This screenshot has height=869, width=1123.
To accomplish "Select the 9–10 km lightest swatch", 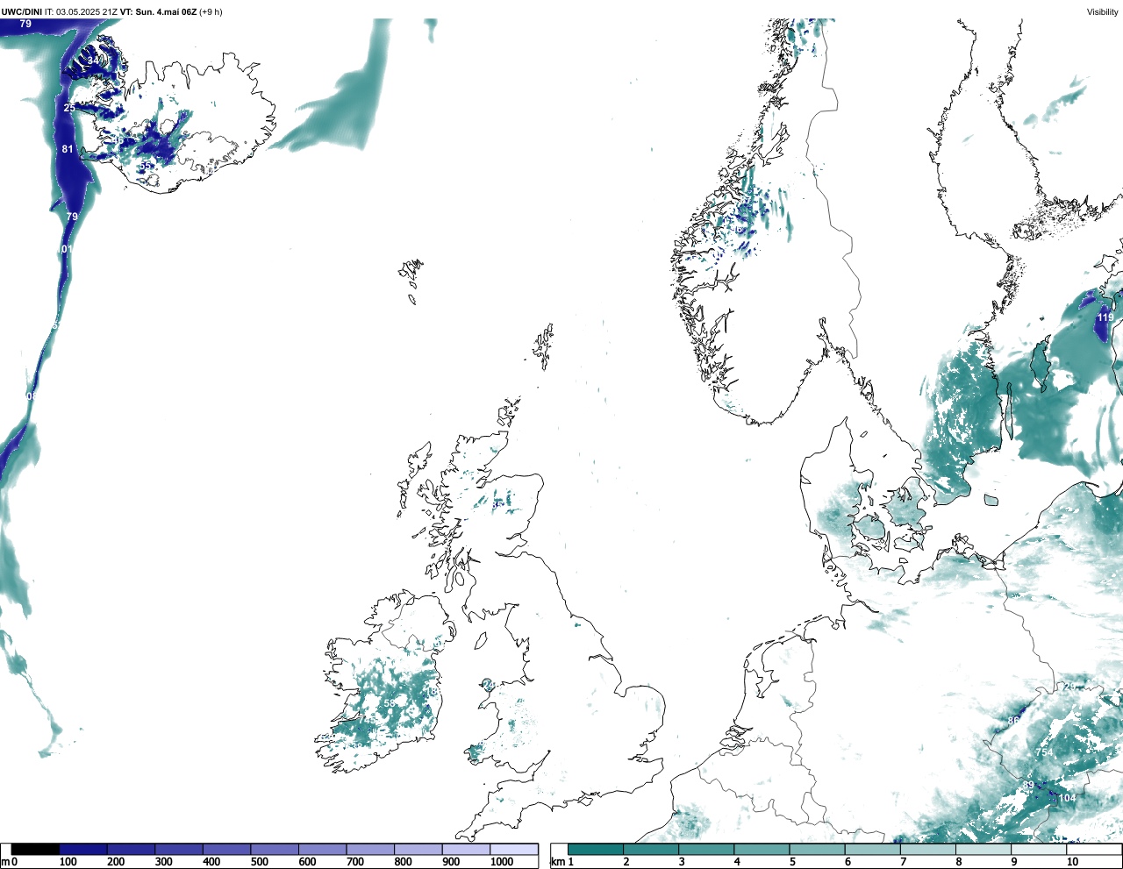I will pyautogui.click(x=1039, y=850).
